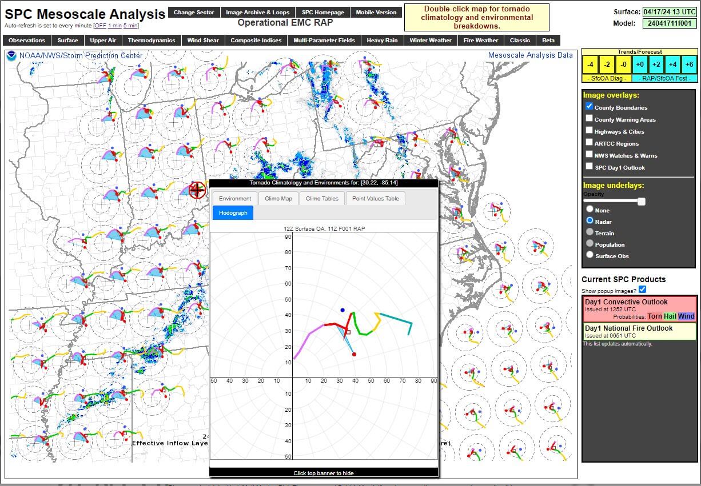Click the "Mesoscale Analysis Data" link
The height and width of the screenshot is (486, 701).
coord(530,55)
